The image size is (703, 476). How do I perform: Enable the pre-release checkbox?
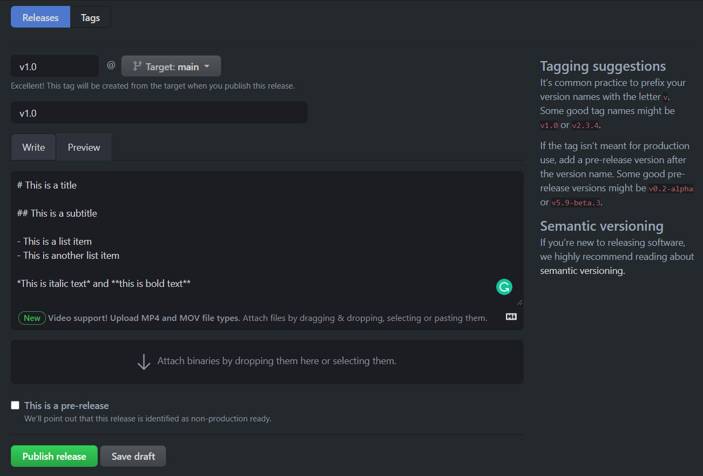(15, 405)
